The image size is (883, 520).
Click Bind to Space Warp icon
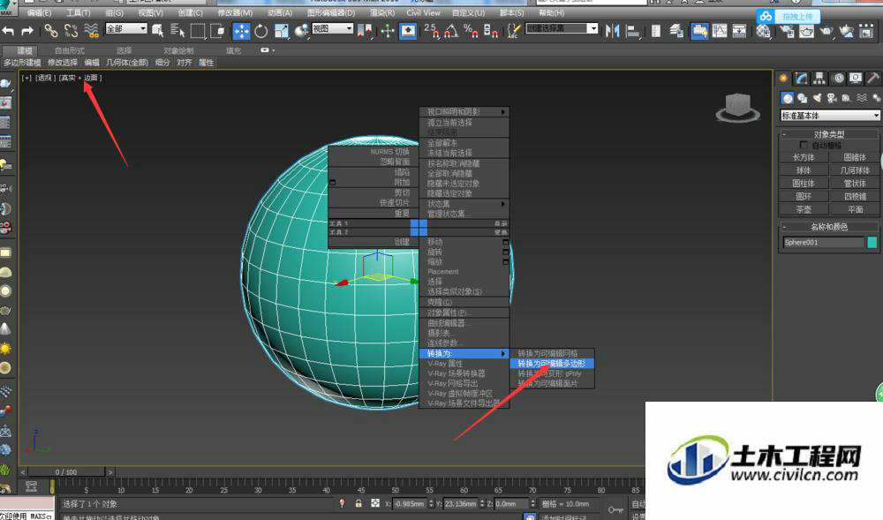(x=91, y=31)
